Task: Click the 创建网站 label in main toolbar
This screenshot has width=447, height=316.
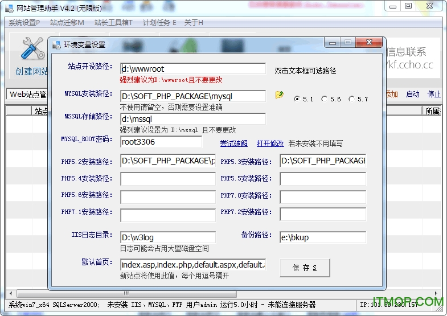Action: 32,71
